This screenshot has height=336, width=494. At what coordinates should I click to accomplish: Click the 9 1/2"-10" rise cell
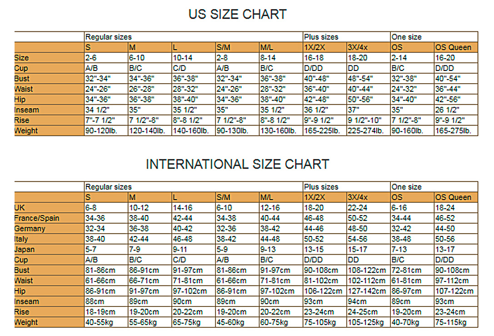(366, 120)
